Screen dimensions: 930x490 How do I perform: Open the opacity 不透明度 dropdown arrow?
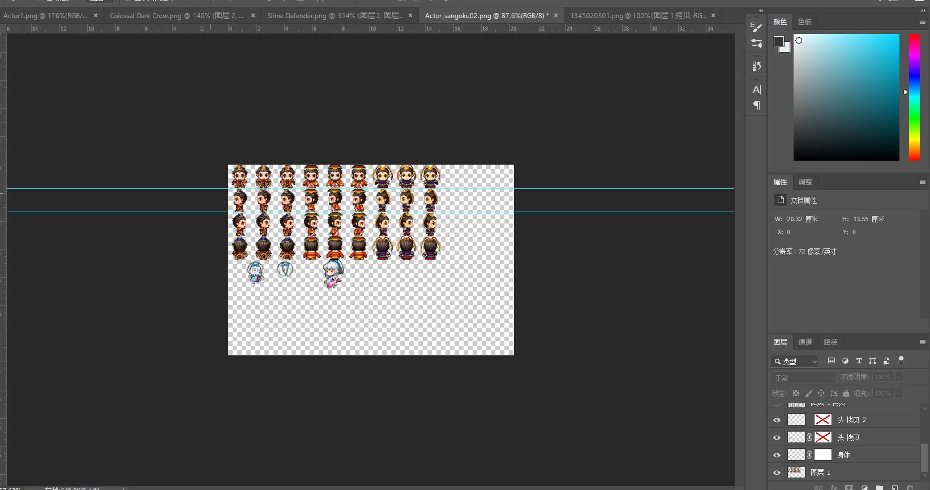(899, 377)
